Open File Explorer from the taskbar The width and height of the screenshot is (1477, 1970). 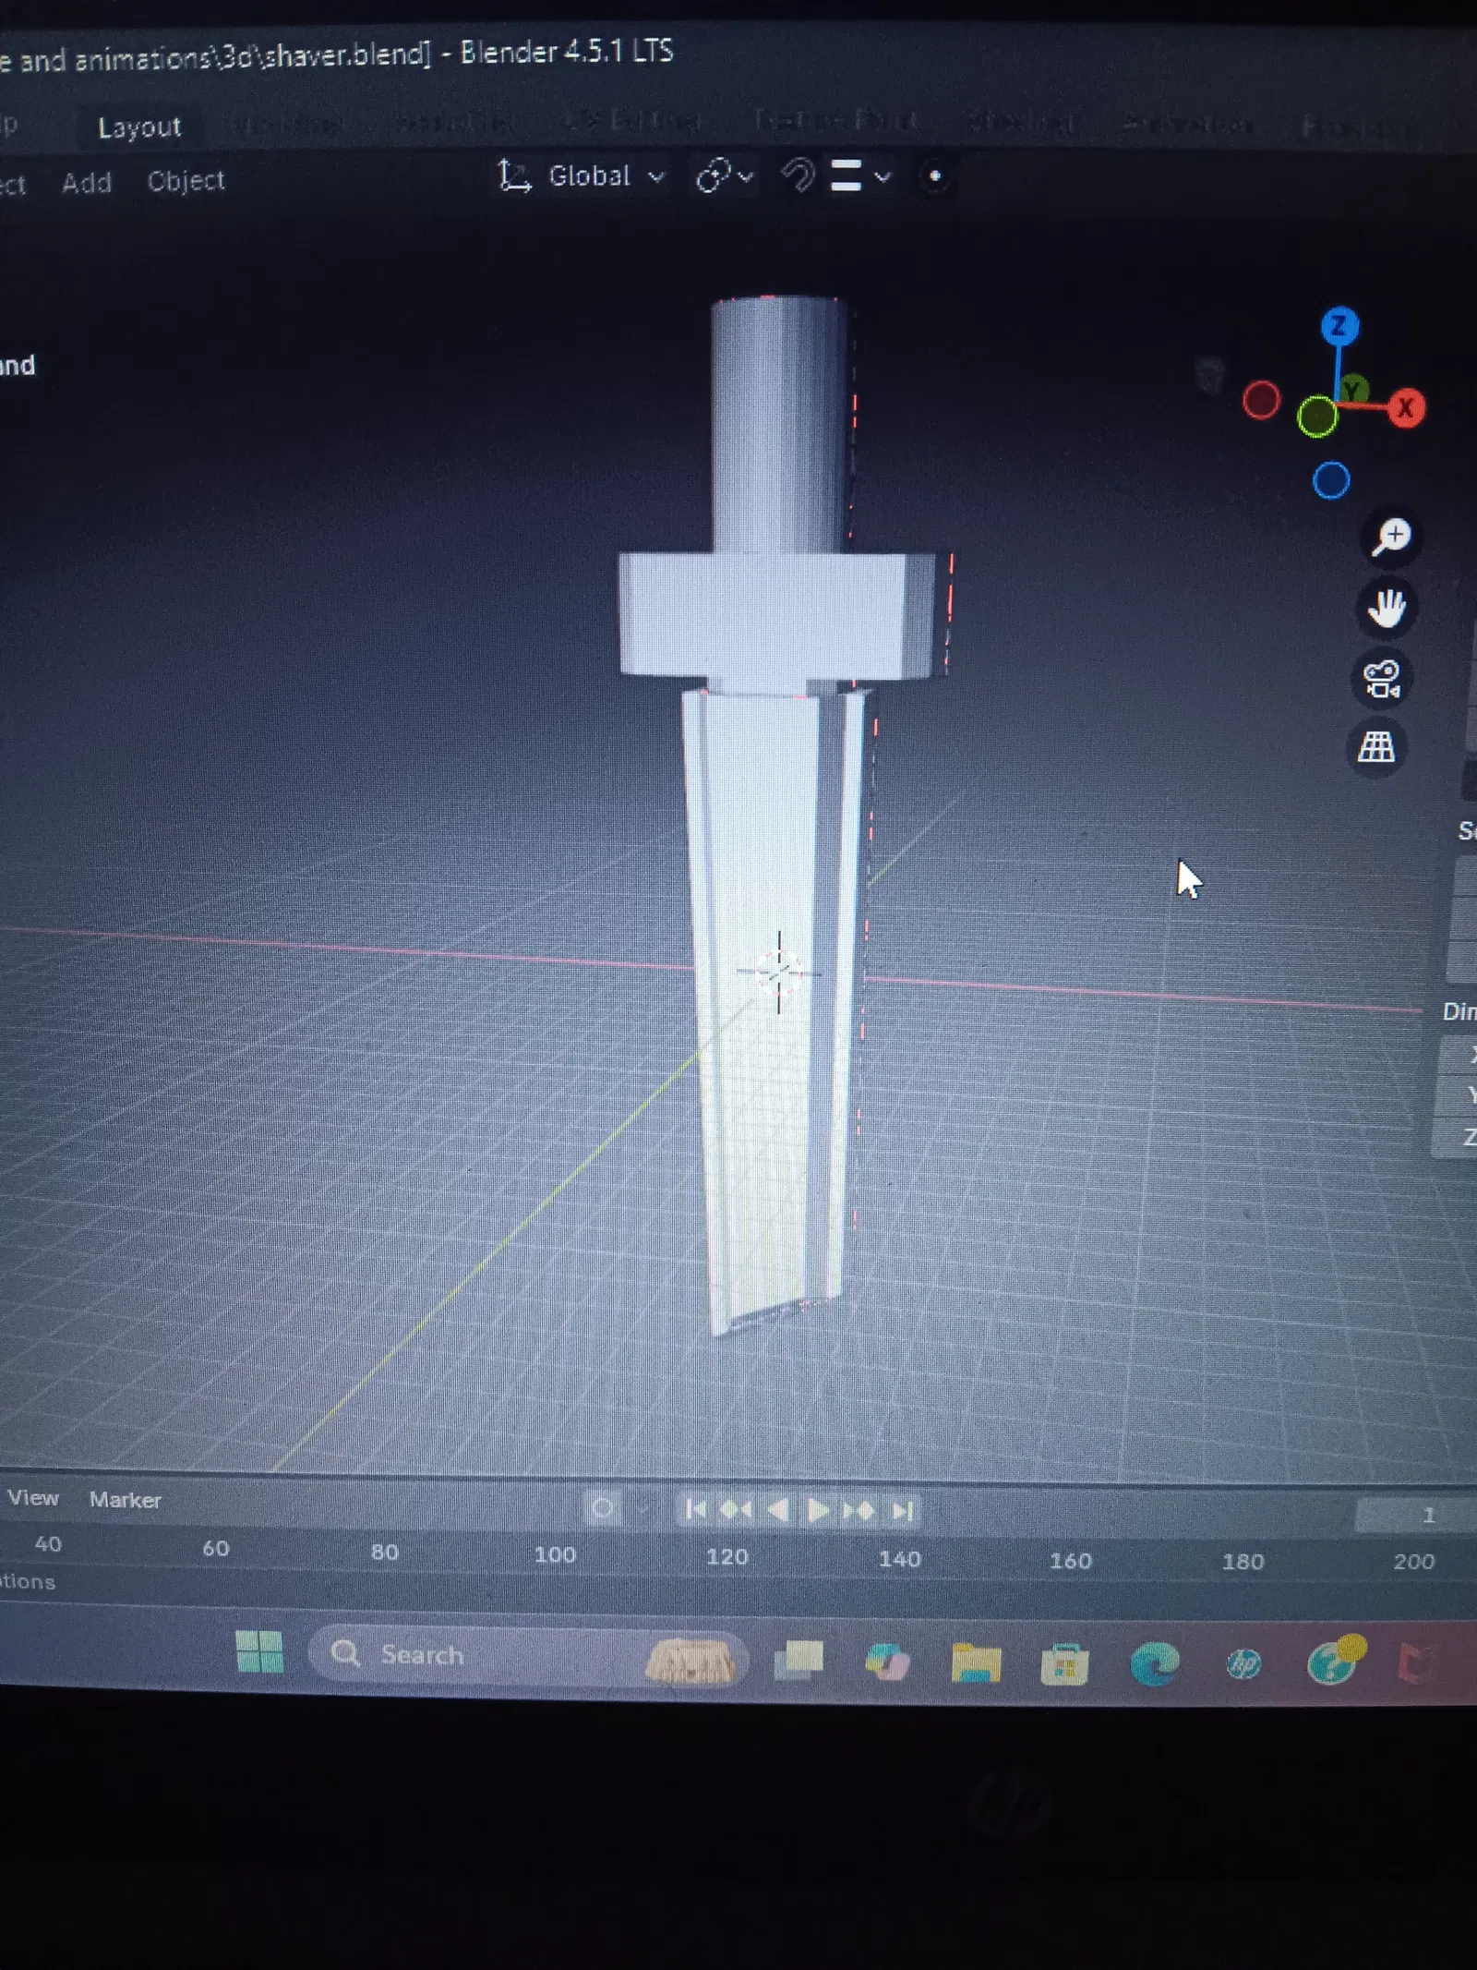point(976,1664)
